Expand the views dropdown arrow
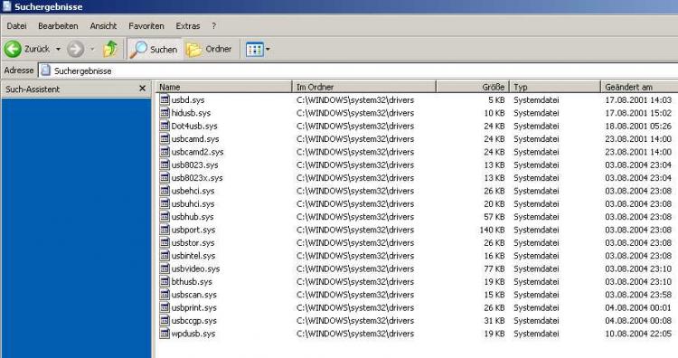678x358 pixels. tap(268, 50)
